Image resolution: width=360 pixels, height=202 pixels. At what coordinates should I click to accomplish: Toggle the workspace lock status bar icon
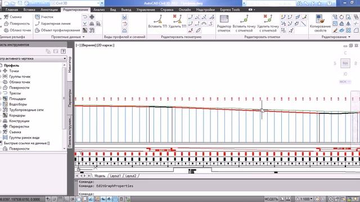coord(336,199)
